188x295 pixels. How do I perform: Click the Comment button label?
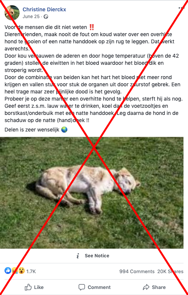tap(99, 287)
